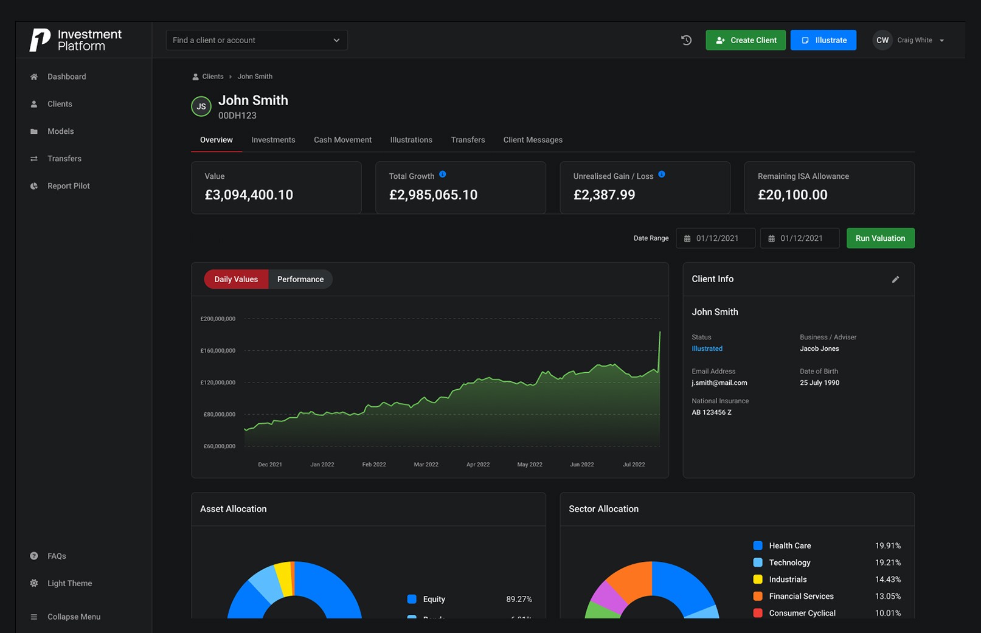The width and height of the screenshot is (981, 633).
Task: Open the Illustrations tab
Action: (411, 140)
